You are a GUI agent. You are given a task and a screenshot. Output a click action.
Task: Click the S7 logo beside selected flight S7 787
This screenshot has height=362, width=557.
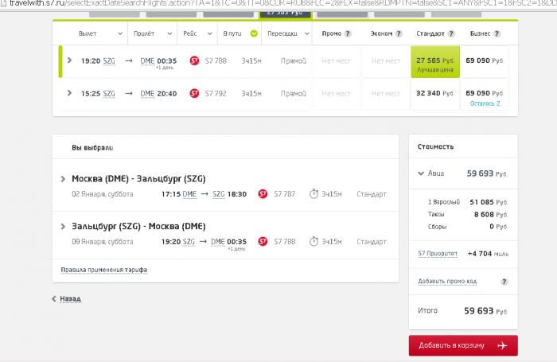pyautogui.click(x=263, y=194)
